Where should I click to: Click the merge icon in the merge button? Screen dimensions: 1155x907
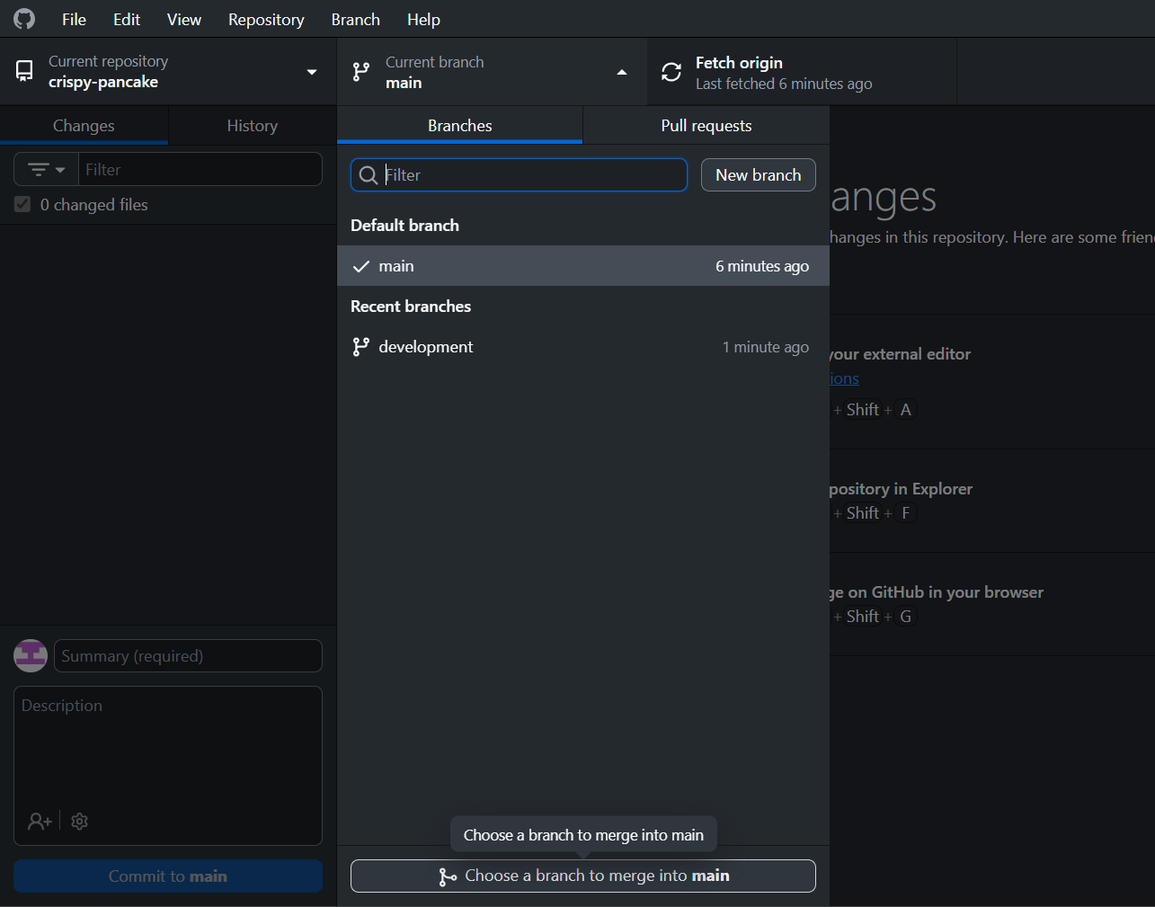point(448,876)
